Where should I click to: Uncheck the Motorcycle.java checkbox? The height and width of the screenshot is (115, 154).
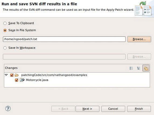[x=16, y=80]
